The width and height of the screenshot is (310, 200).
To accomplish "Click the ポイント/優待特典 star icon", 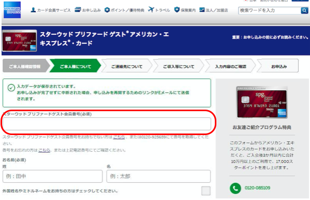I will (107, 10).
